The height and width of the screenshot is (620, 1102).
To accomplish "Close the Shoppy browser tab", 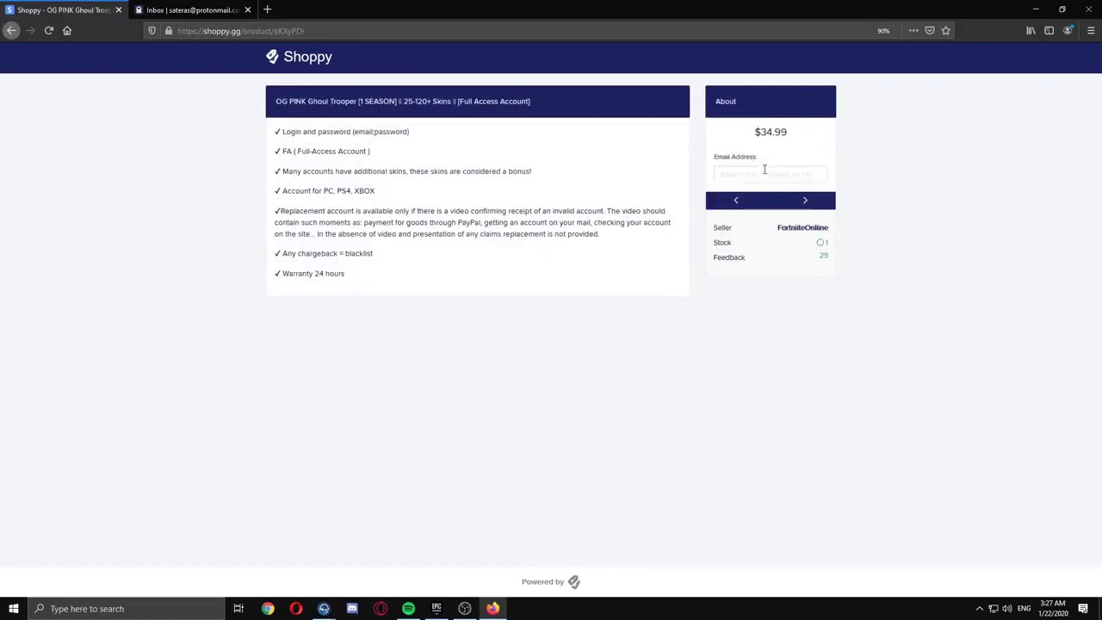I will coord(119,9).
